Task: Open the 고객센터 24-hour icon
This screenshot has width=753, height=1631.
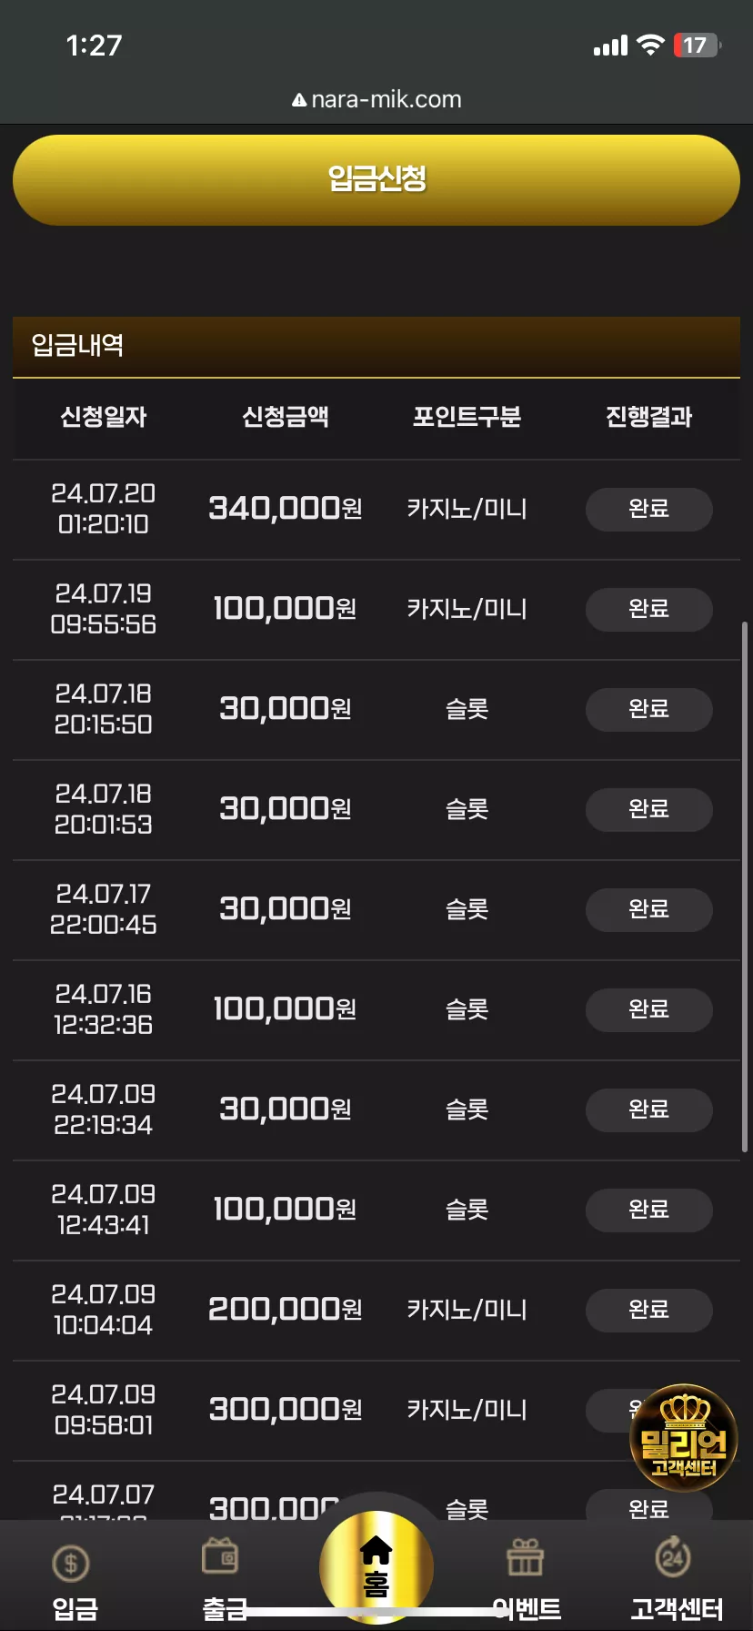Action: click(673, 1556)
